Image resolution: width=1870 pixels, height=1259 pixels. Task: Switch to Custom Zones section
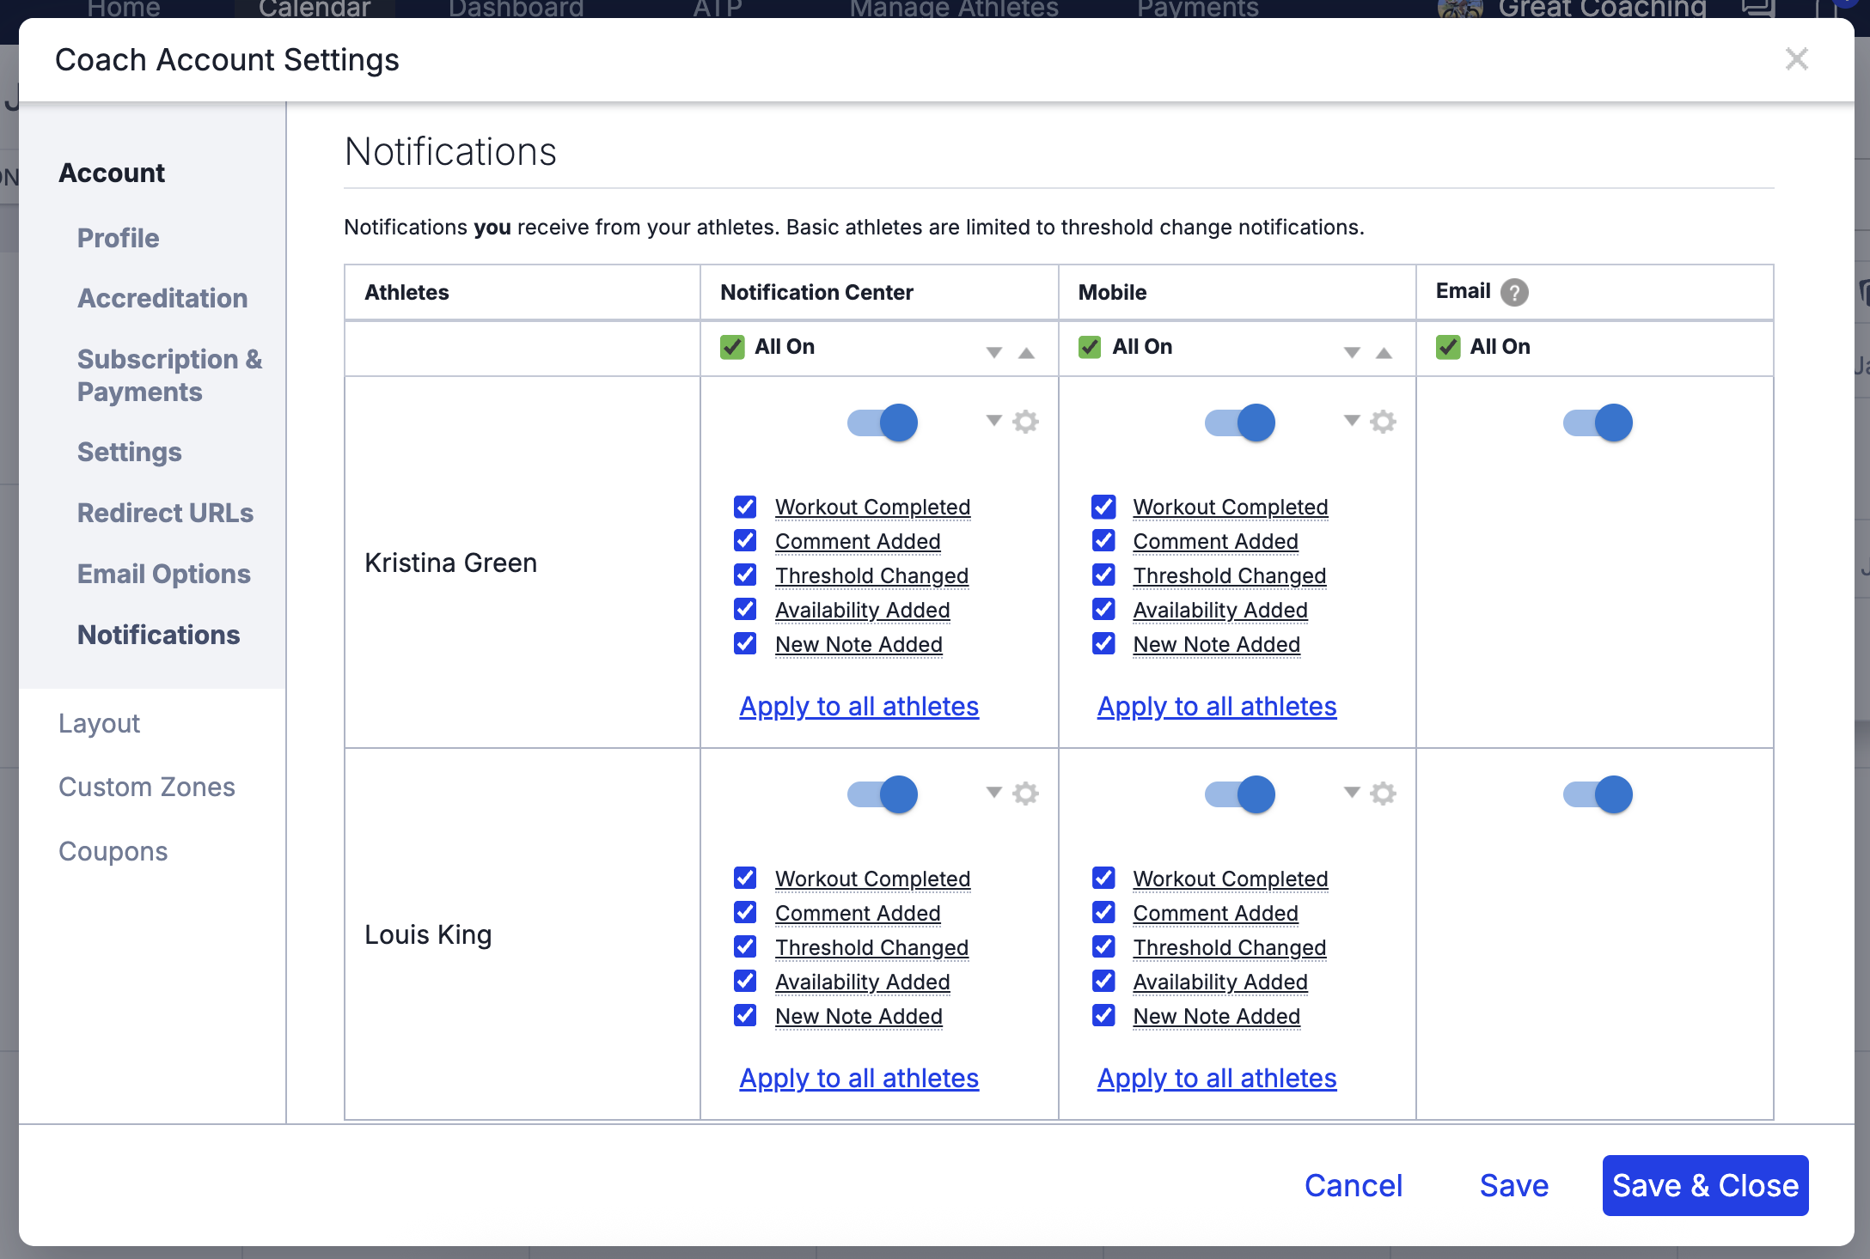point(146,787)
